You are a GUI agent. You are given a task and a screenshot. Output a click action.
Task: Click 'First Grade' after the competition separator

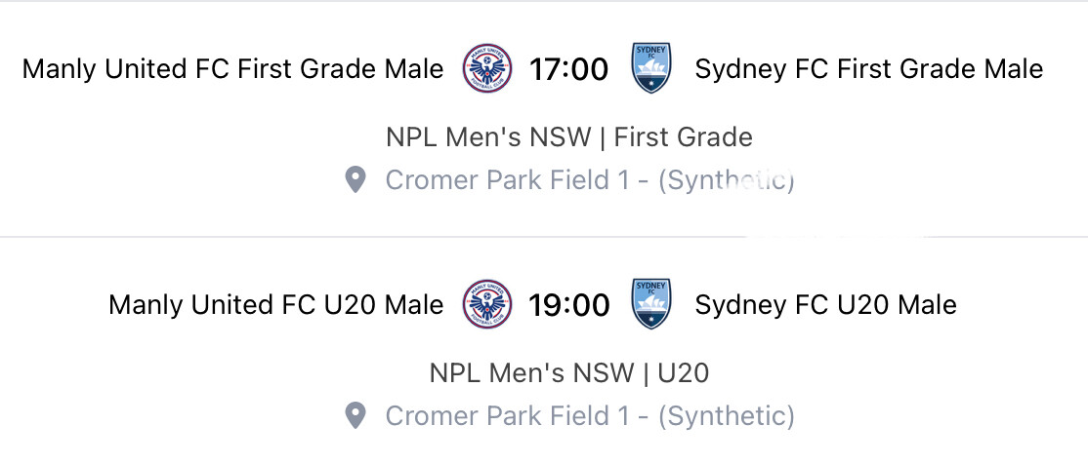pyautogui.click(x=684, y=137)
